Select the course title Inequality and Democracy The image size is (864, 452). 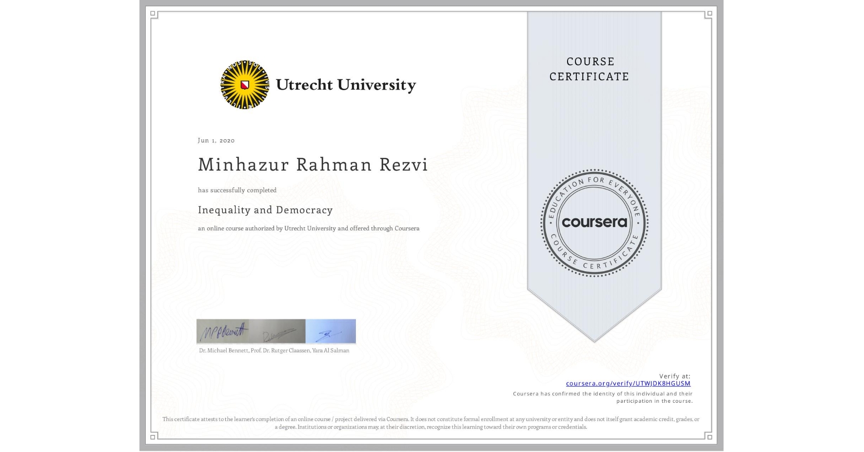coord(265,210)
